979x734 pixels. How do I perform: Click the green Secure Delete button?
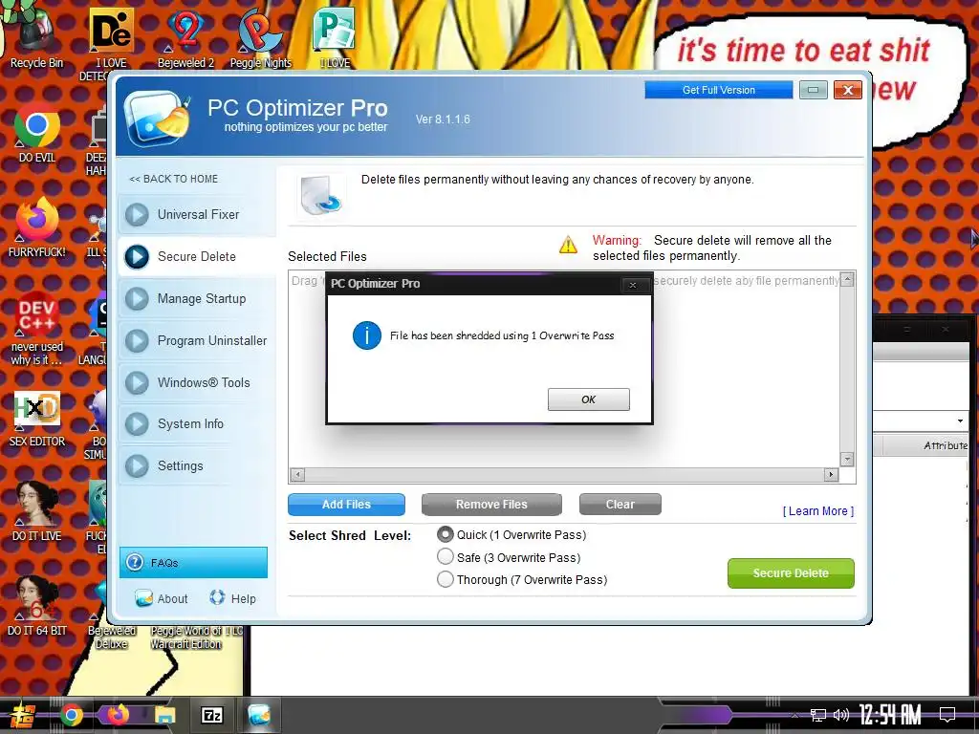[x=791, y=573]
